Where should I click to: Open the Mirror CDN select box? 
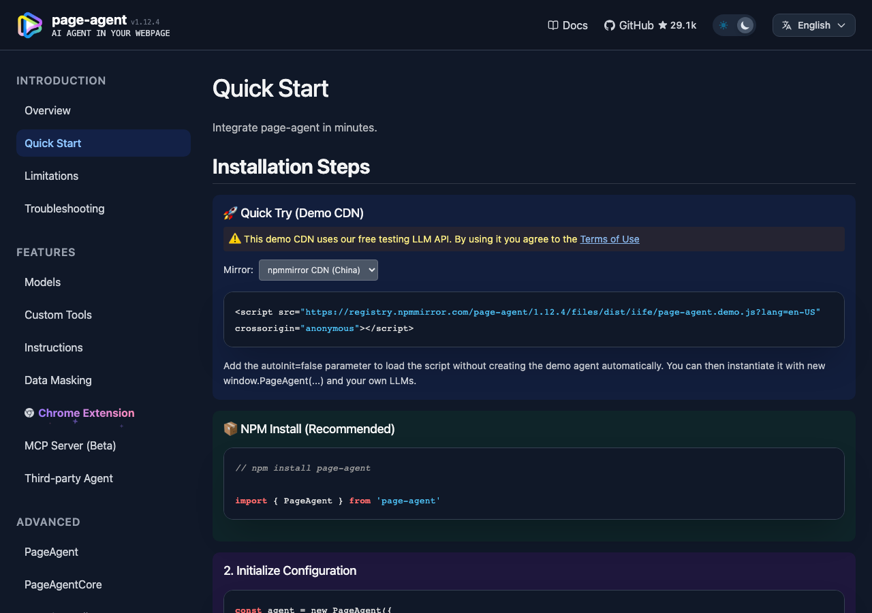pyautogui.click(x=318, y=270)
